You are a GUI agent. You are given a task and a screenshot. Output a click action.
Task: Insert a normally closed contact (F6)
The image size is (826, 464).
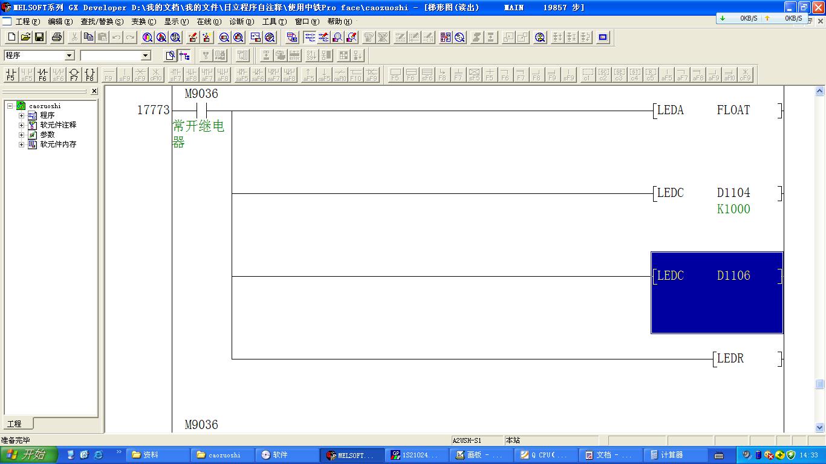(42, 74)
